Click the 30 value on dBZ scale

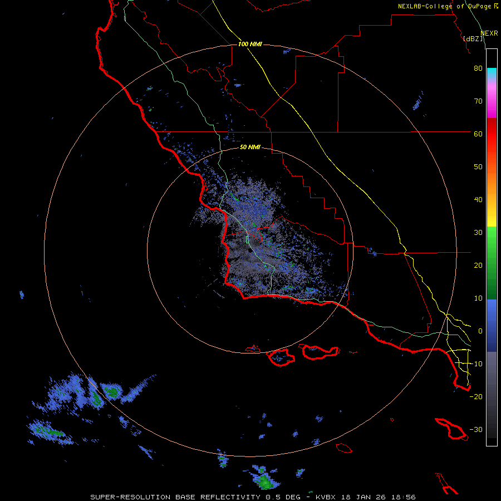478,233
